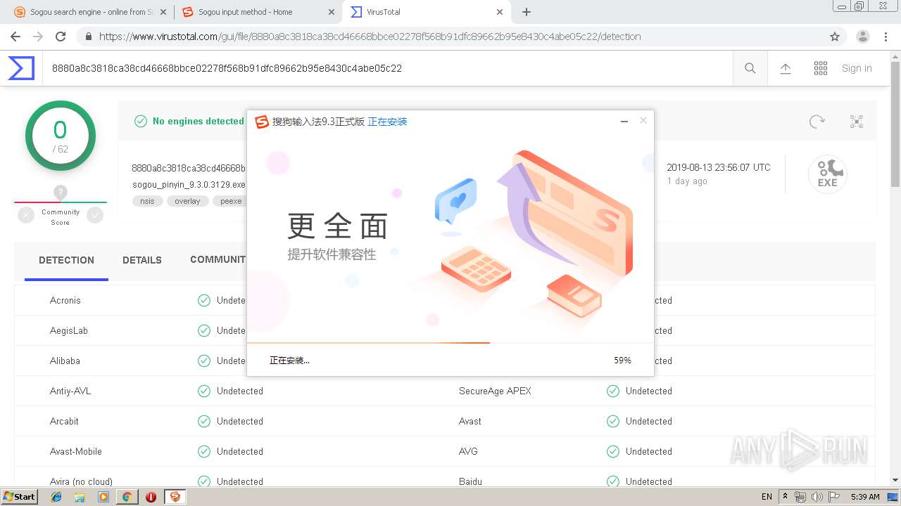Click the VirusTotal logo icon
This screenshot has width=901, height=506.
pos(21,68)
